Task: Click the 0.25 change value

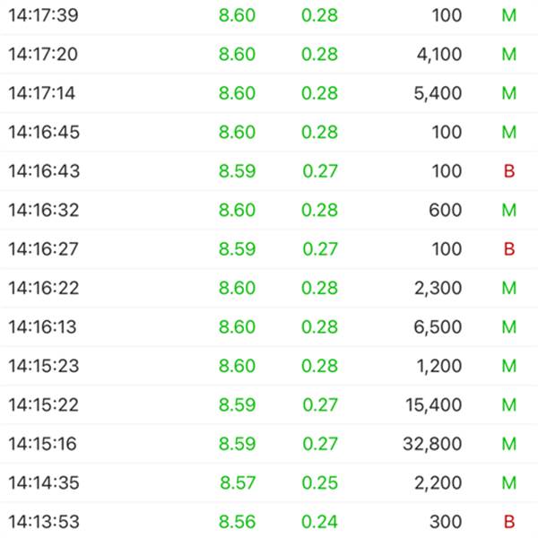Action: pyautogui.click(x=319, y=483)
